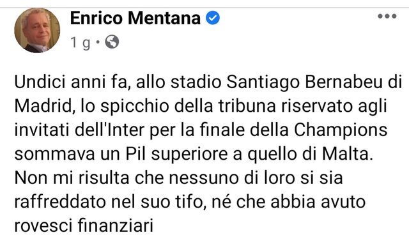Click the word "raffreddato" in the post

pyautogui.click(x=59, y=202)
